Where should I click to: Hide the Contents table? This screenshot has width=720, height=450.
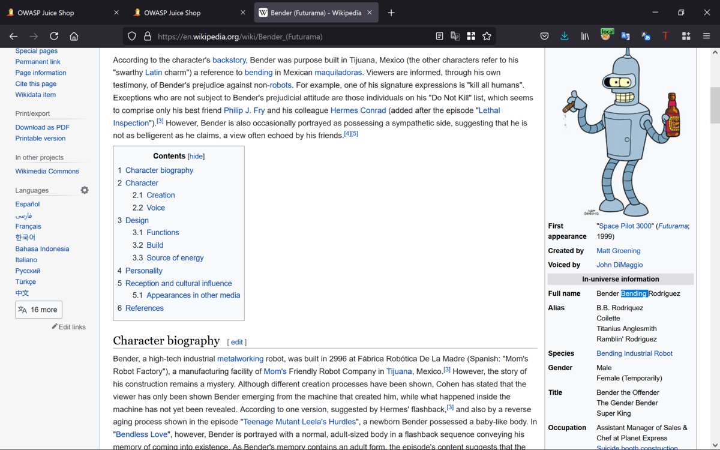(196, 156)
